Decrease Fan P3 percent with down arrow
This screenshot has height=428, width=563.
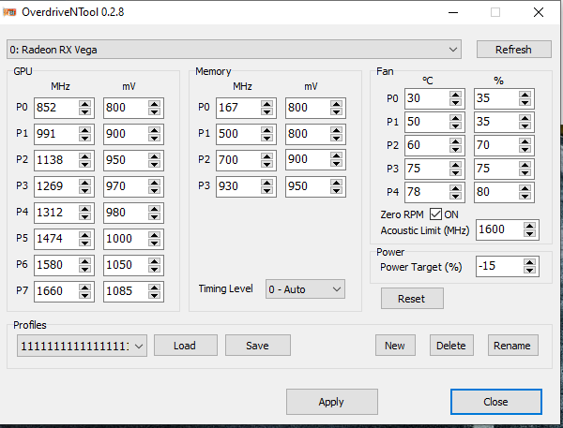tap(525, 172)
